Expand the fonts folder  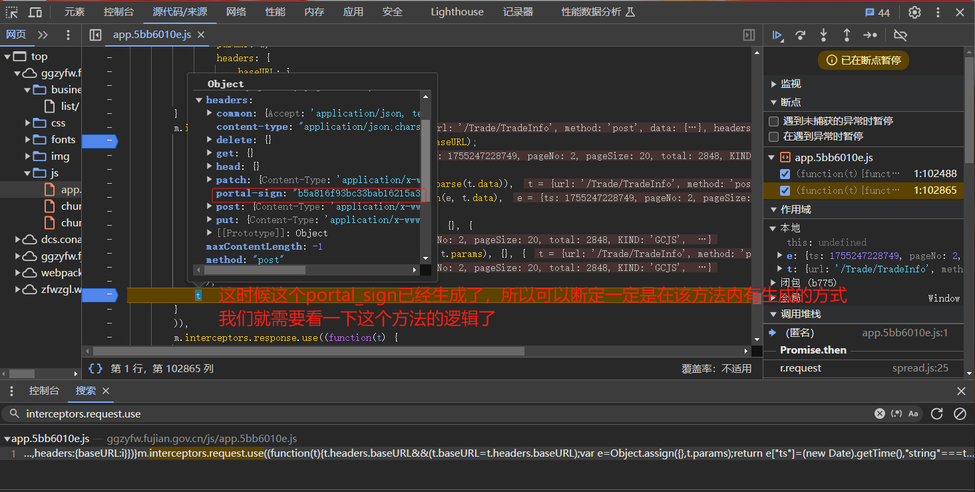tap(27, 140)
